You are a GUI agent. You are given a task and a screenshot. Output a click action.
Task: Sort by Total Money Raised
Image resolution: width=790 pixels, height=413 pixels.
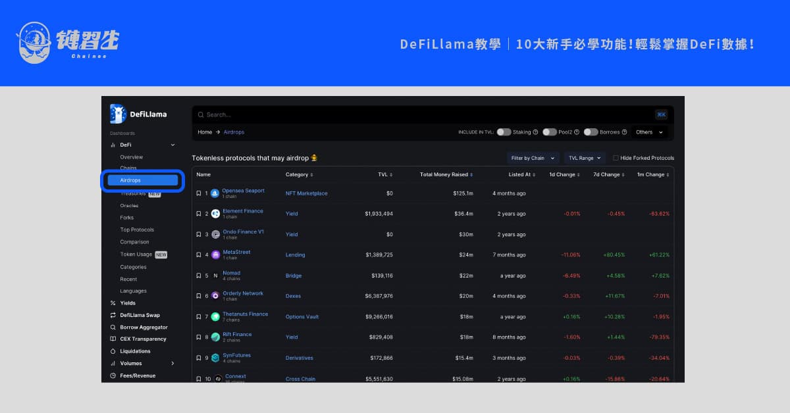(x=446, y=175)
